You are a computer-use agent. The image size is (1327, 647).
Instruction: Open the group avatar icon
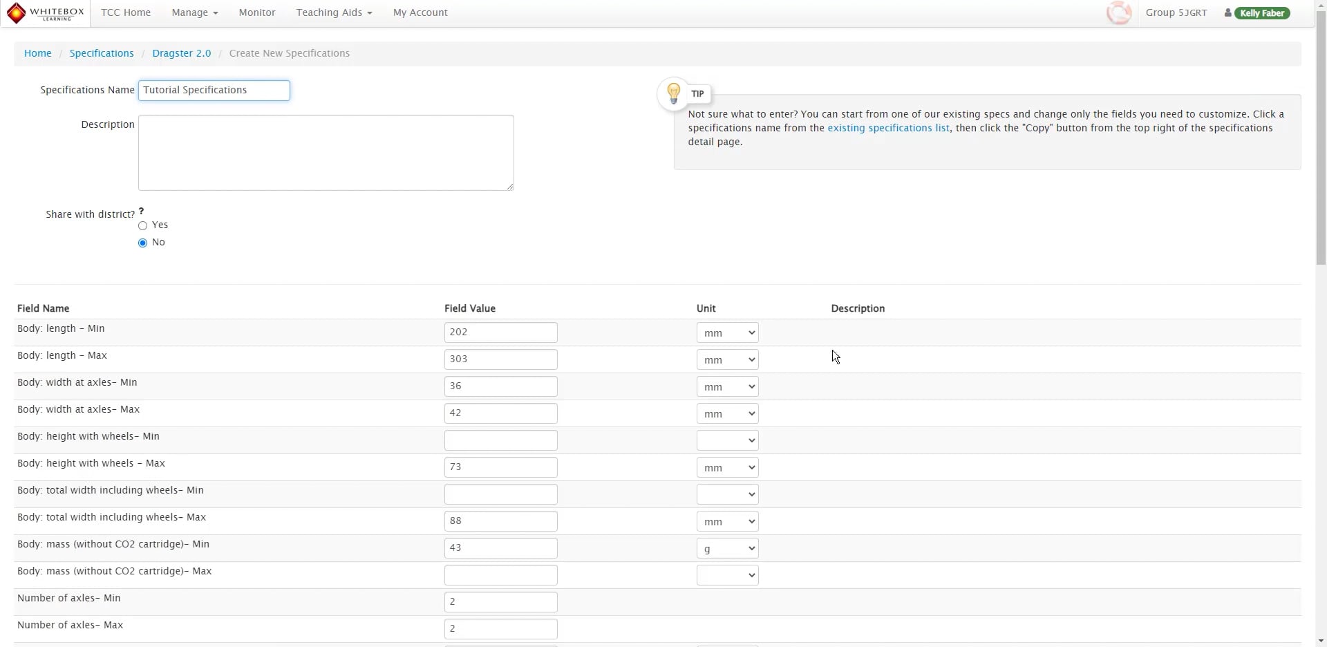click(1118, 12)
